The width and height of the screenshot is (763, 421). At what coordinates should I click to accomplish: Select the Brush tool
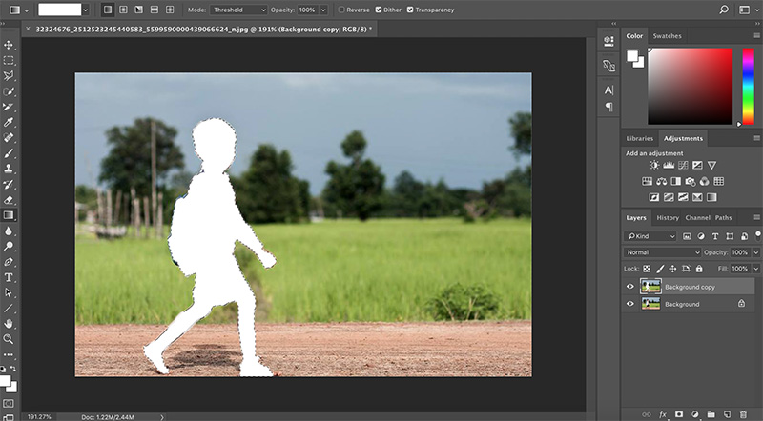pos(9,153)
